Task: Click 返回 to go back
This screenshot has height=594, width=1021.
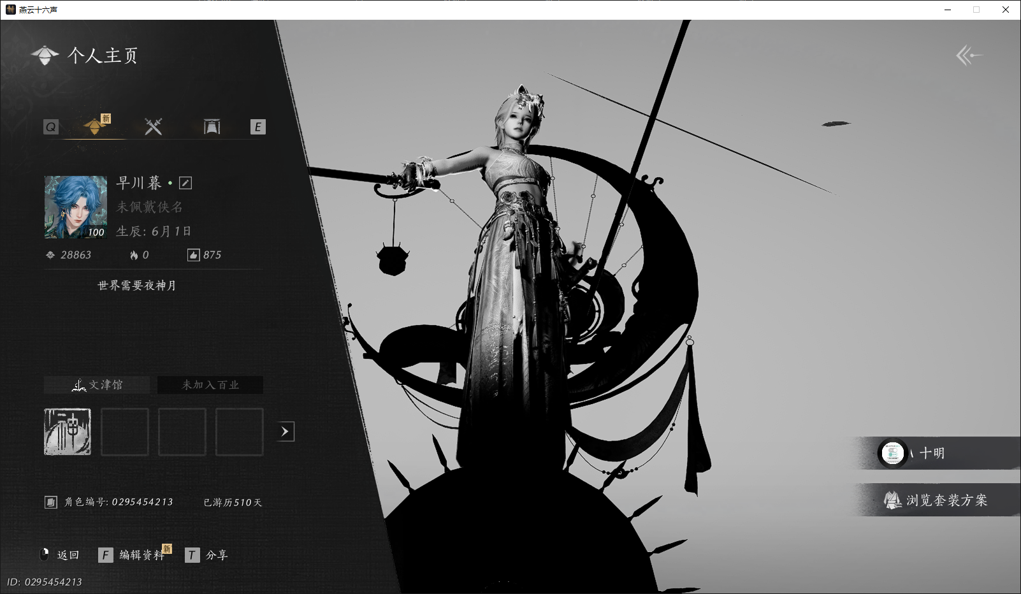Action: pos(60,555)
